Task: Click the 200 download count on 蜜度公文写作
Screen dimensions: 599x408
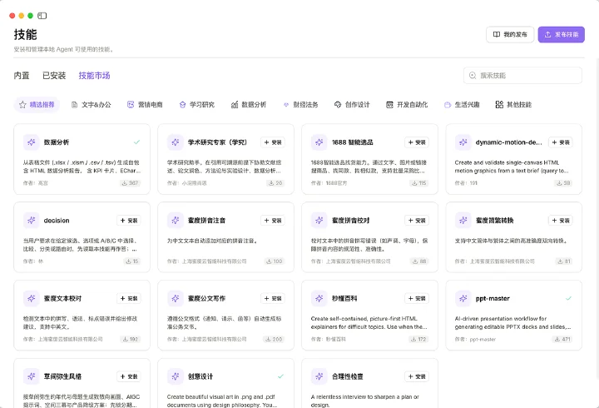Action: coord(274,339)
